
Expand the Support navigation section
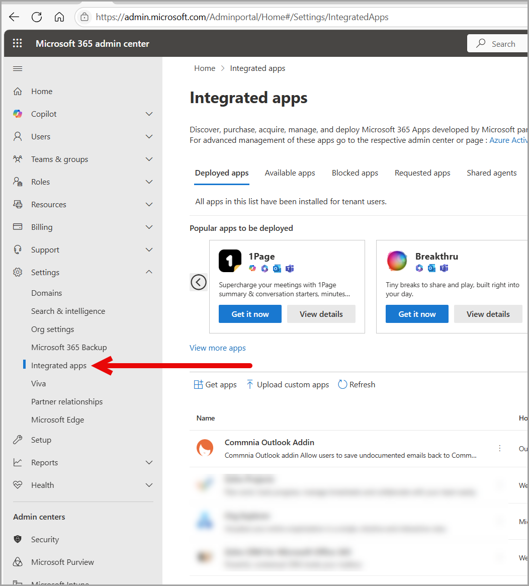[x=149, y=249]
